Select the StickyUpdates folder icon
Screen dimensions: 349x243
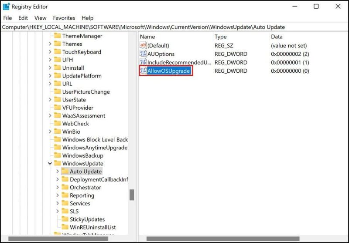(x=65, y=219)
